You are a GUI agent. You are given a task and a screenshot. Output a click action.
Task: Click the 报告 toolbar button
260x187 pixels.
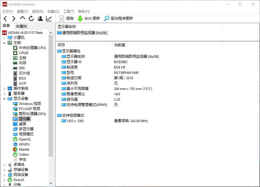(66, 19)
